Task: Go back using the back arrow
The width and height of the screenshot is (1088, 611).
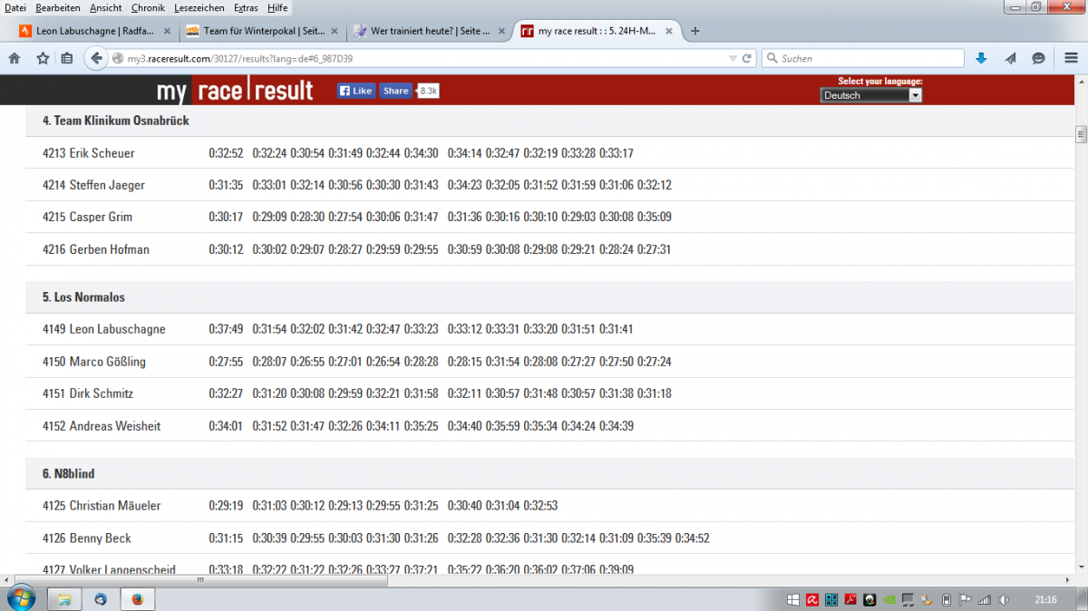Action: coord(96,58)
